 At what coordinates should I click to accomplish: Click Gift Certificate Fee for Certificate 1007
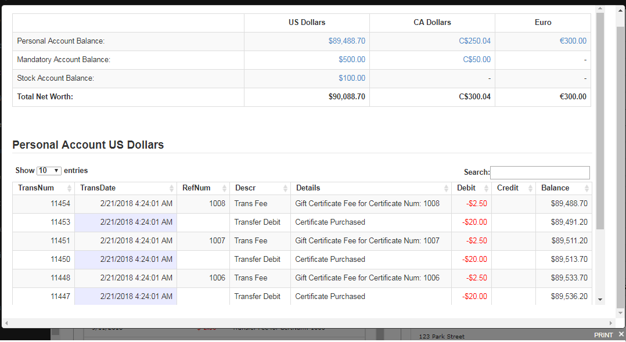coord(367,241)
